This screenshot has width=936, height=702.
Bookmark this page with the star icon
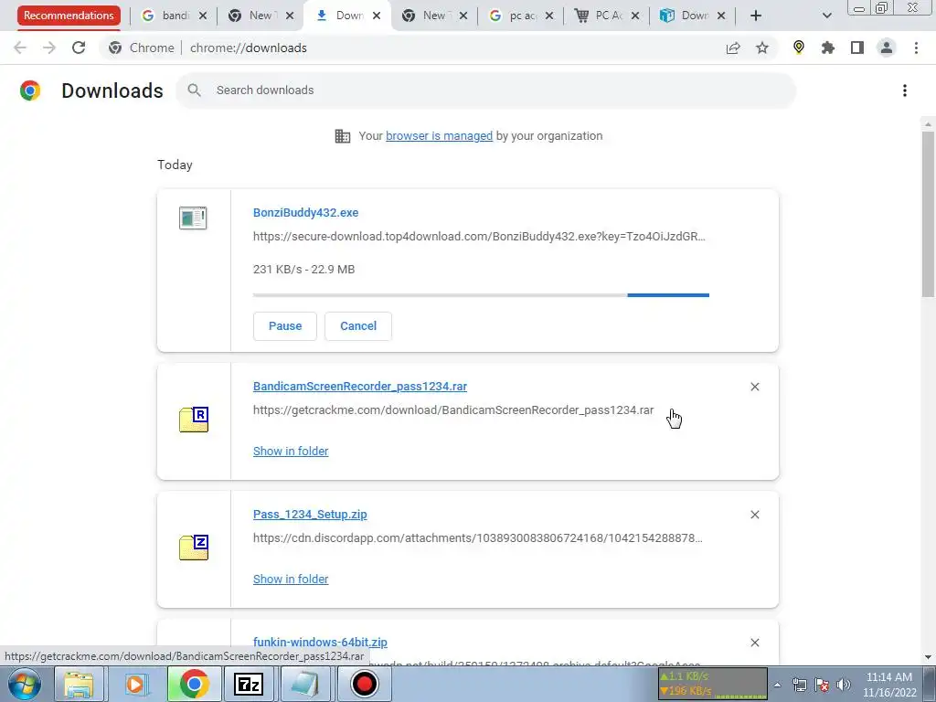762,48
